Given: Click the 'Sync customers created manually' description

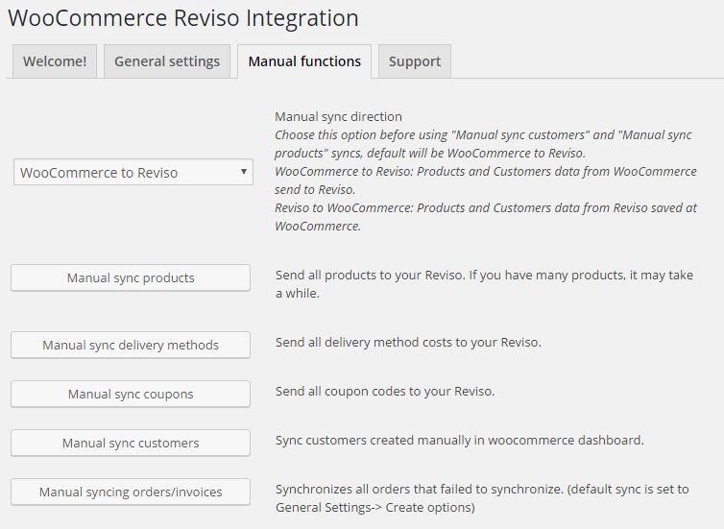Looking at the screenshot, I should (x=459, y=441).
